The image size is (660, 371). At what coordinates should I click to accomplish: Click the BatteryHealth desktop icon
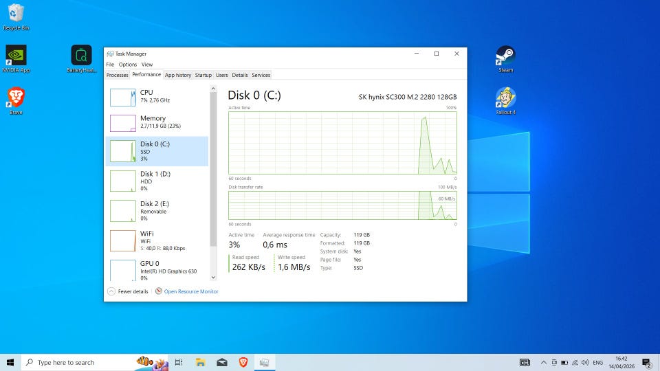[x=81, y=59]
